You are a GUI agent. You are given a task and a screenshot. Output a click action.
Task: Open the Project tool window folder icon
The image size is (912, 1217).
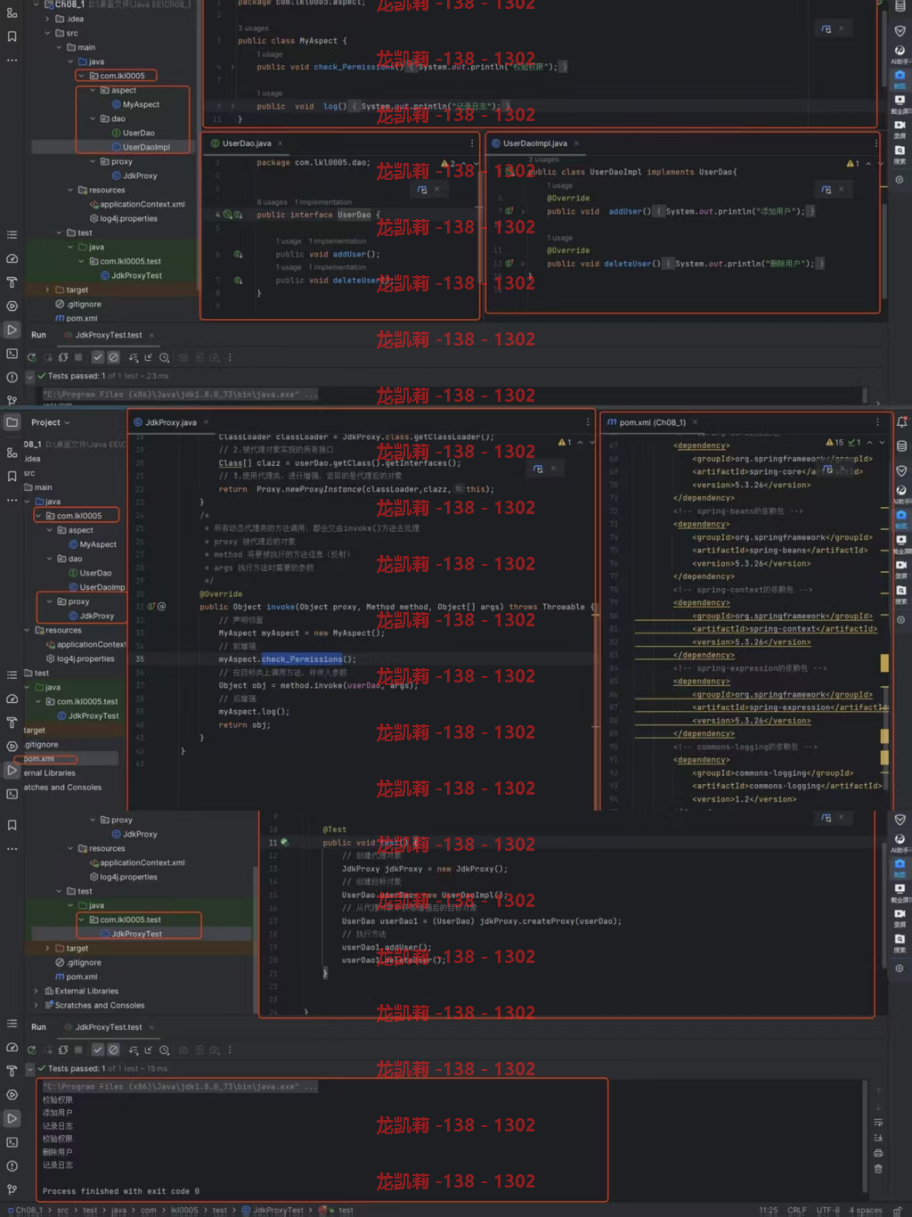(x=12, y=422)
